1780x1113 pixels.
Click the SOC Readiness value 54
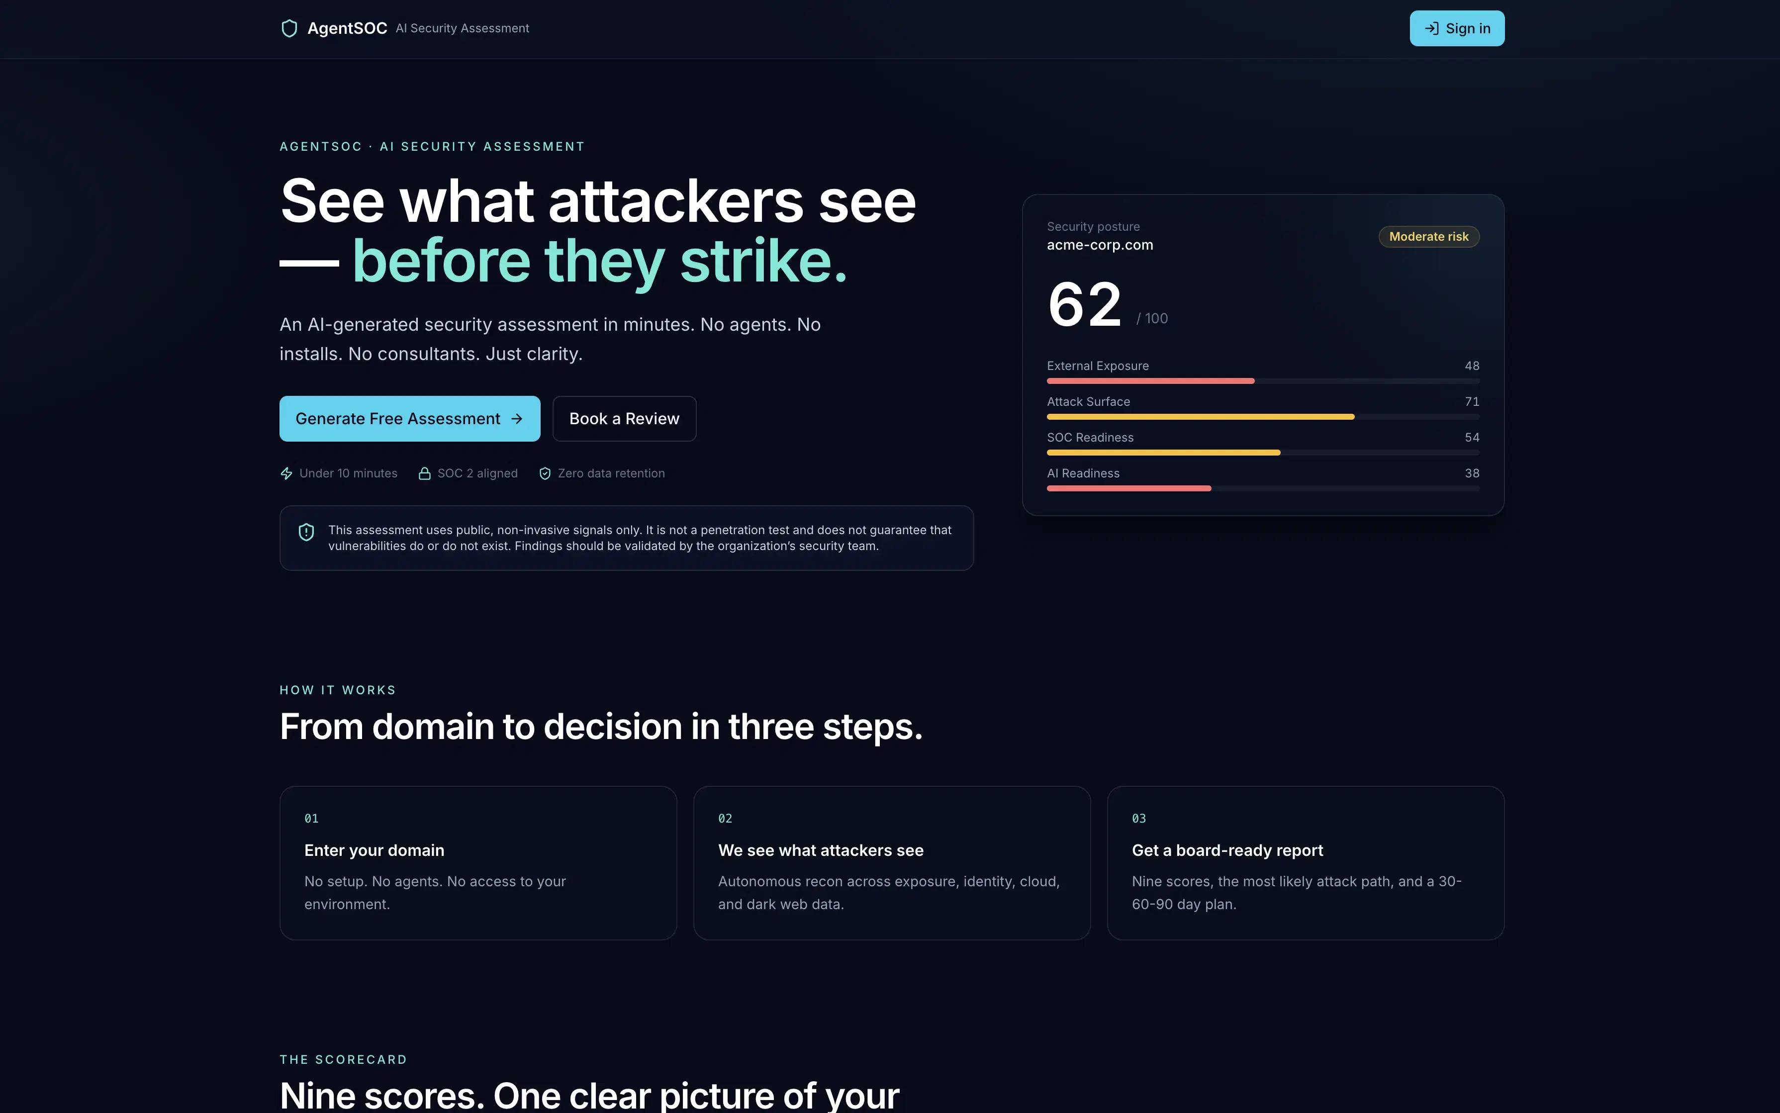pos(1472,437)
